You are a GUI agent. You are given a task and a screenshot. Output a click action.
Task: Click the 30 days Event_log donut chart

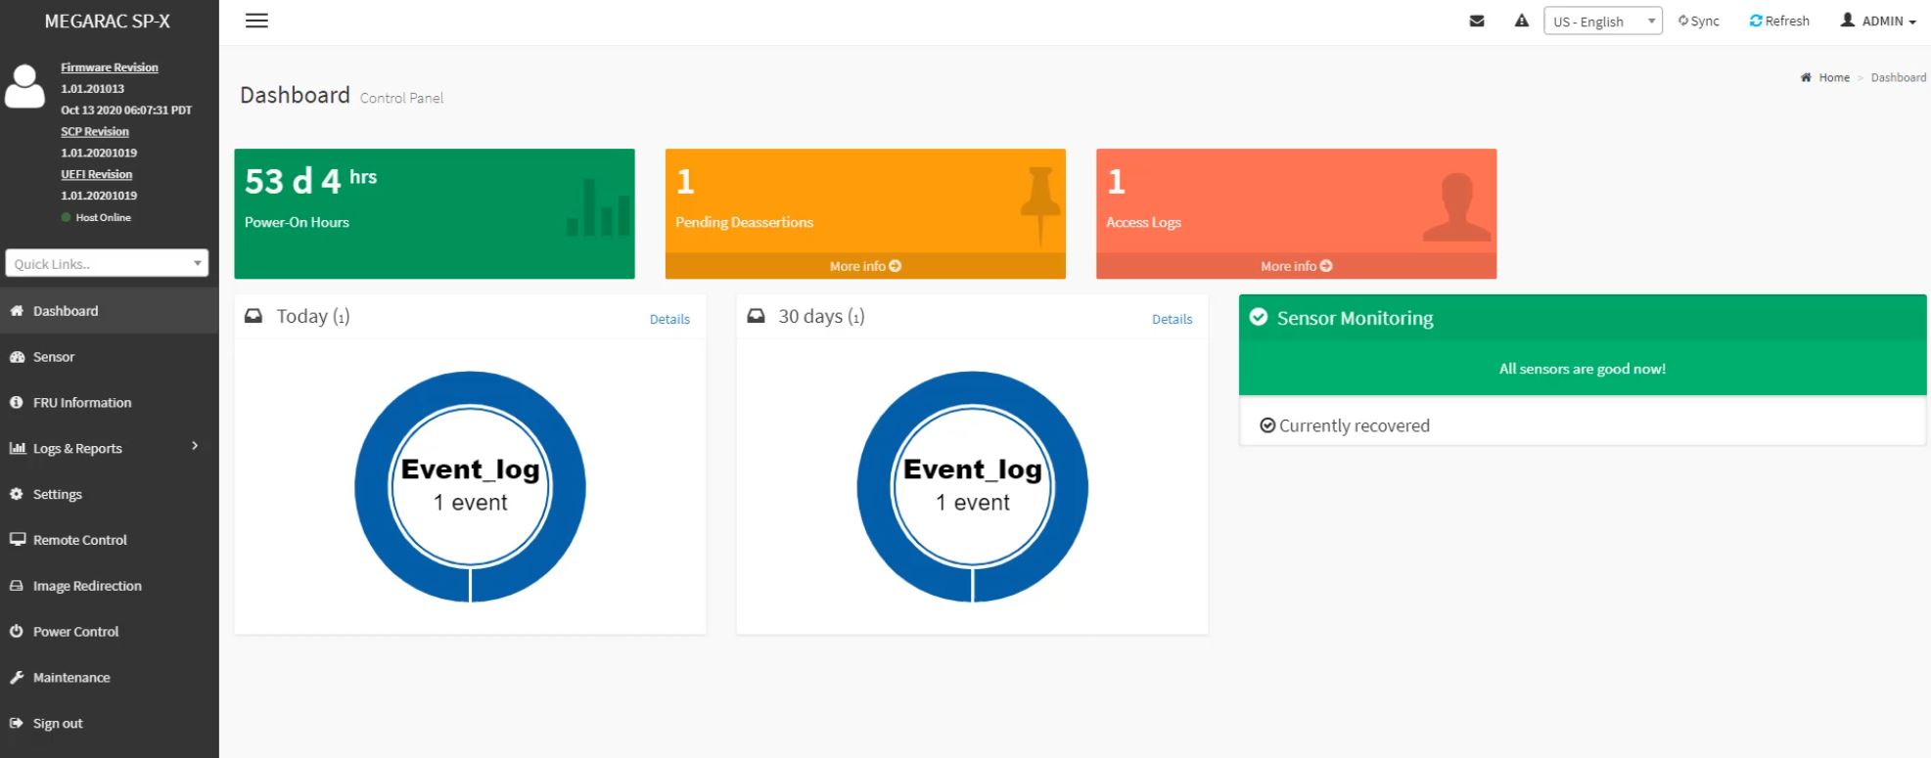(972, 486)
